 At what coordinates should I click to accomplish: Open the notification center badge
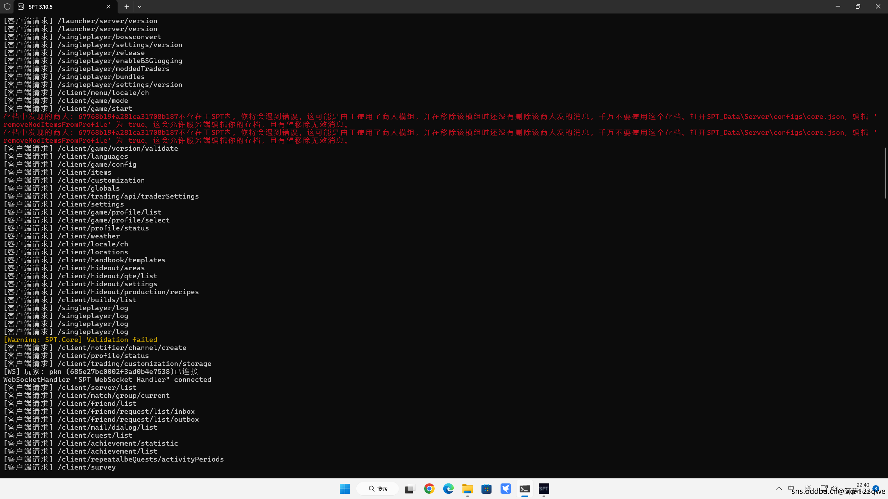876,488
